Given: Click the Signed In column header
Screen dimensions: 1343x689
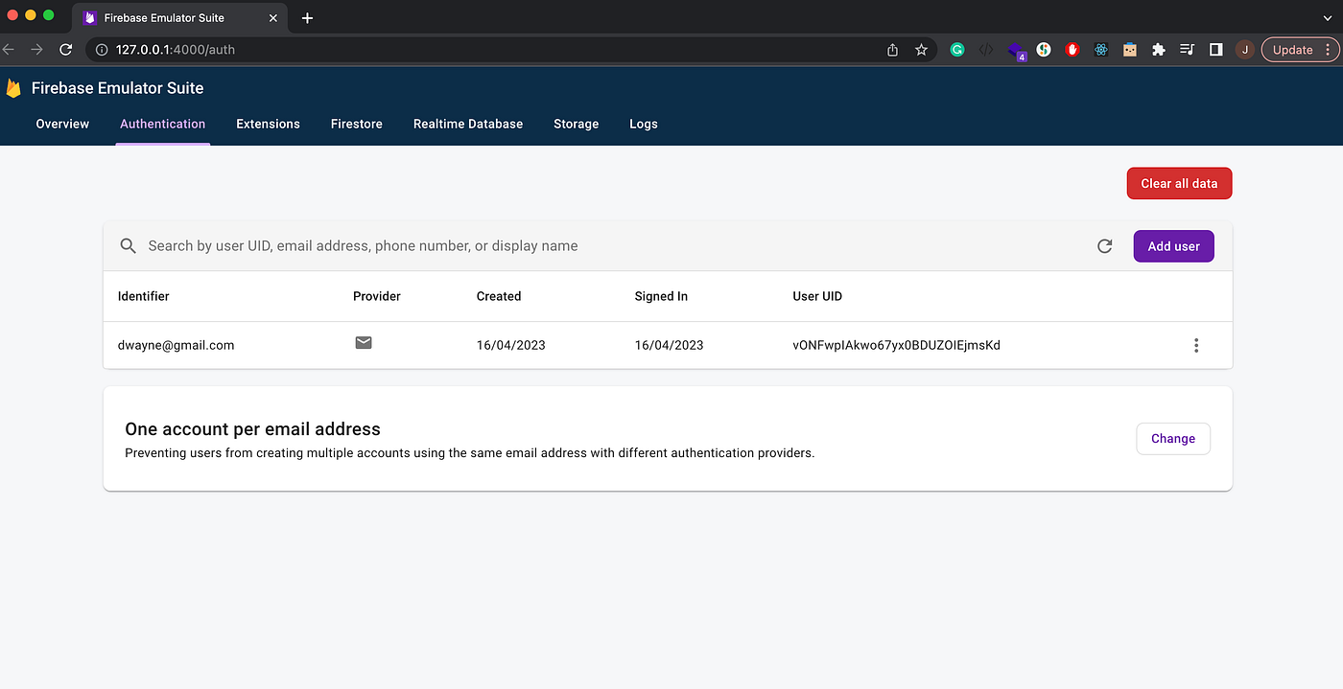Looking at the screenshot, I should tap(661, 296).
